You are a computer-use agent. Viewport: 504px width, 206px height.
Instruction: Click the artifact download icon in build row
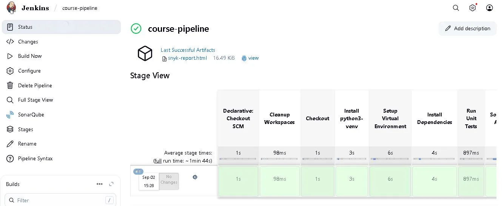click(x=195, y=177)
